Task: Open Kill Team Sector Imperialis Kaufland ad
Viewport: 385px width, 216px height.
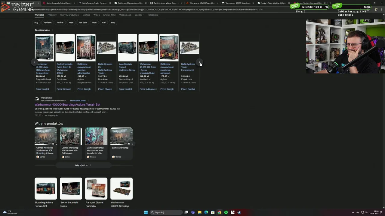Action: pyautogui.click(x=148, y=63)
